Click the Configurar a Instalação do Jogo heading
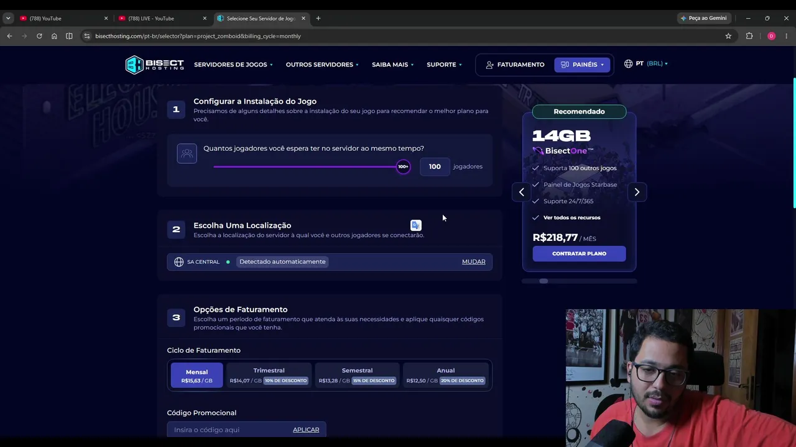Screen dimensions: 796x447 [255, 101]
